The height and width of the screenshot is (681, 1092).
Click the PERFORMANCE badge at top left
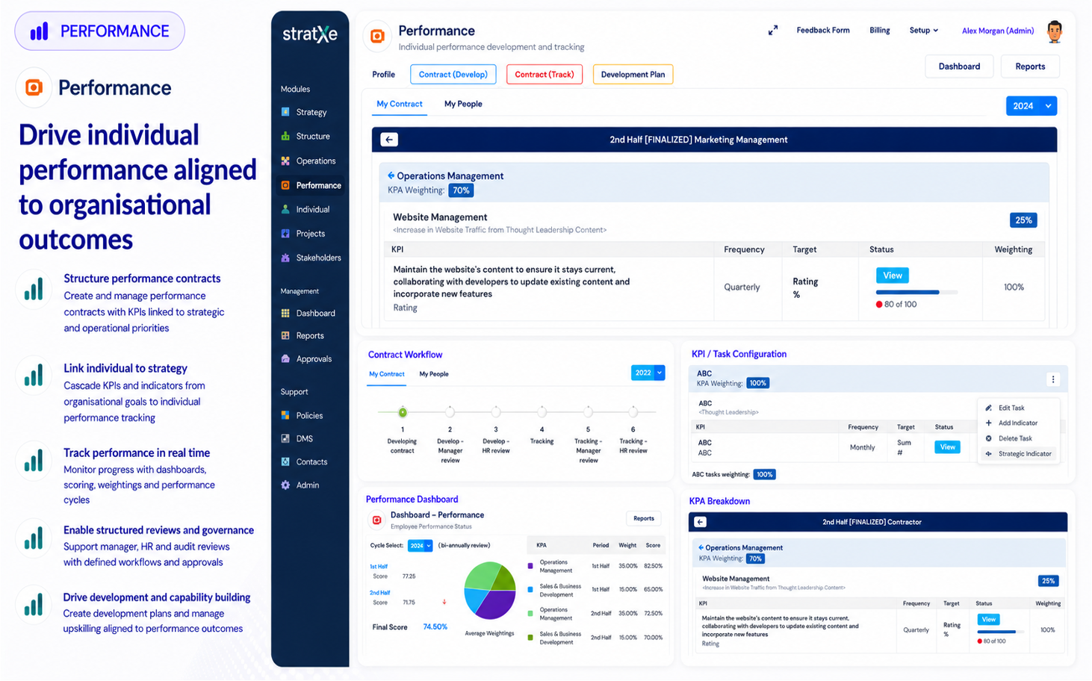click(99, 31)
